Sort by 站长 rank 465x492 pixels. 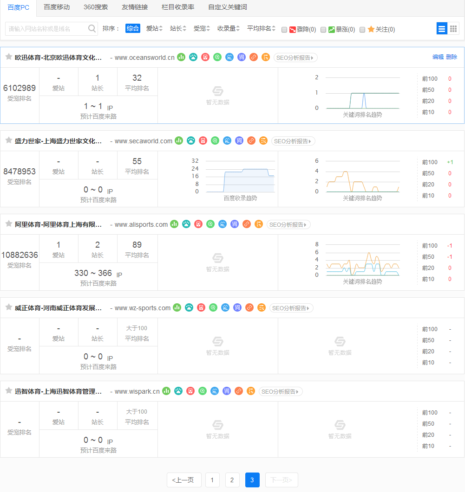pyautogui.click(x=178, y=29)
